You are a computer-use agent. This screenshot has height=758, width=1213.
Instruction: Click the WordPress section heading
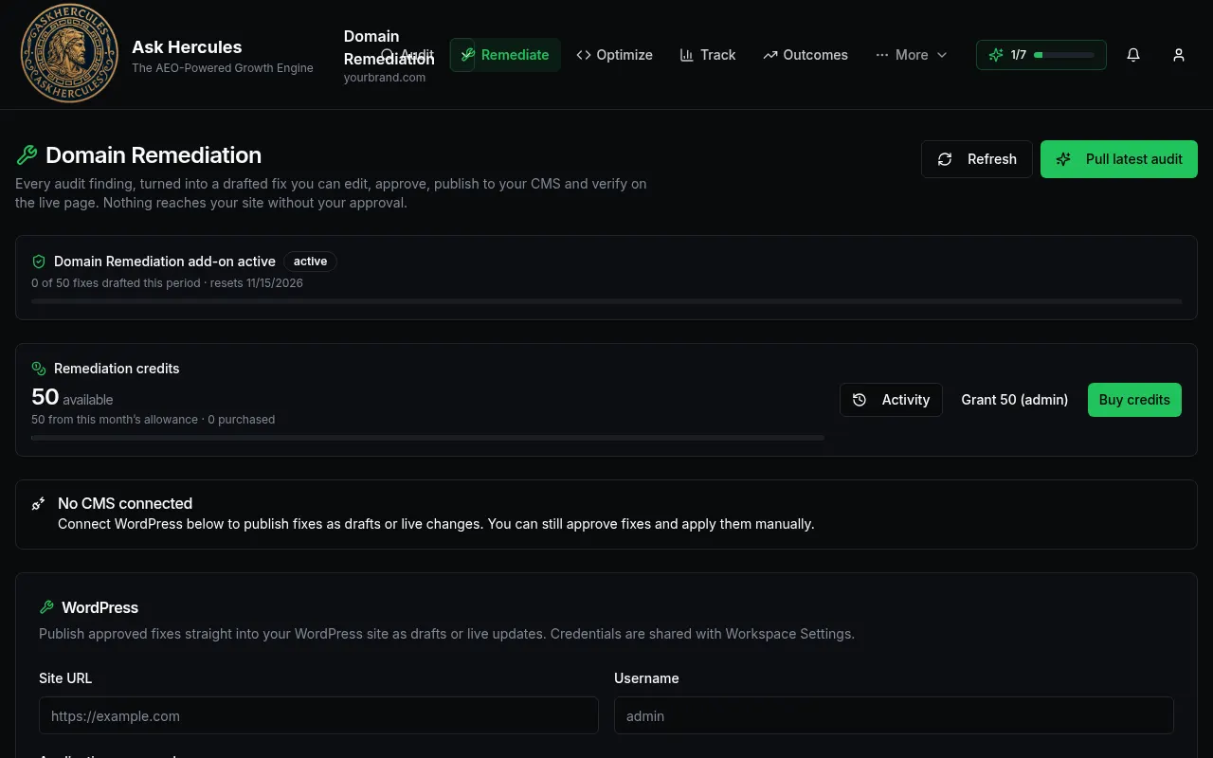(100, 608)
